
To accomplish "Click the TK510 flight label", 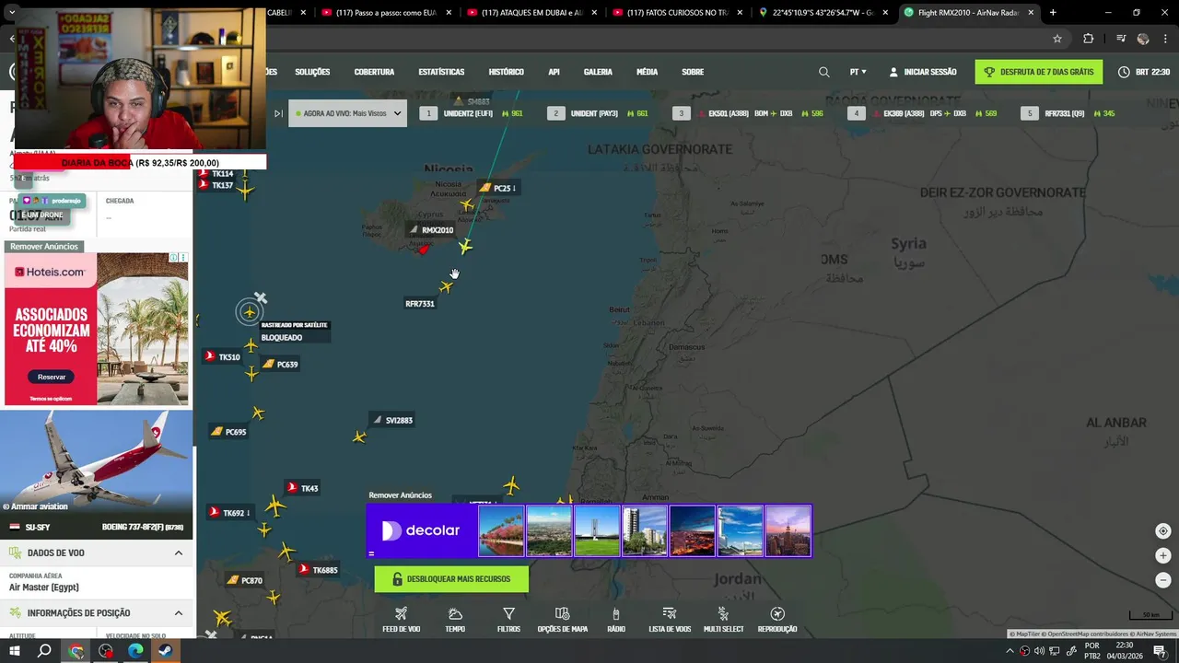I will pyautogui.click(x=222, y=356).
